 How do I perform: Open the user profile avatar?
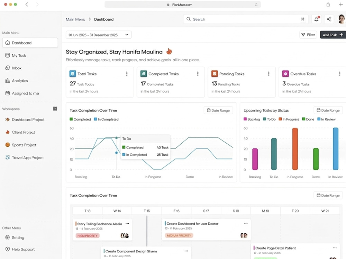(x=342, y=19)
